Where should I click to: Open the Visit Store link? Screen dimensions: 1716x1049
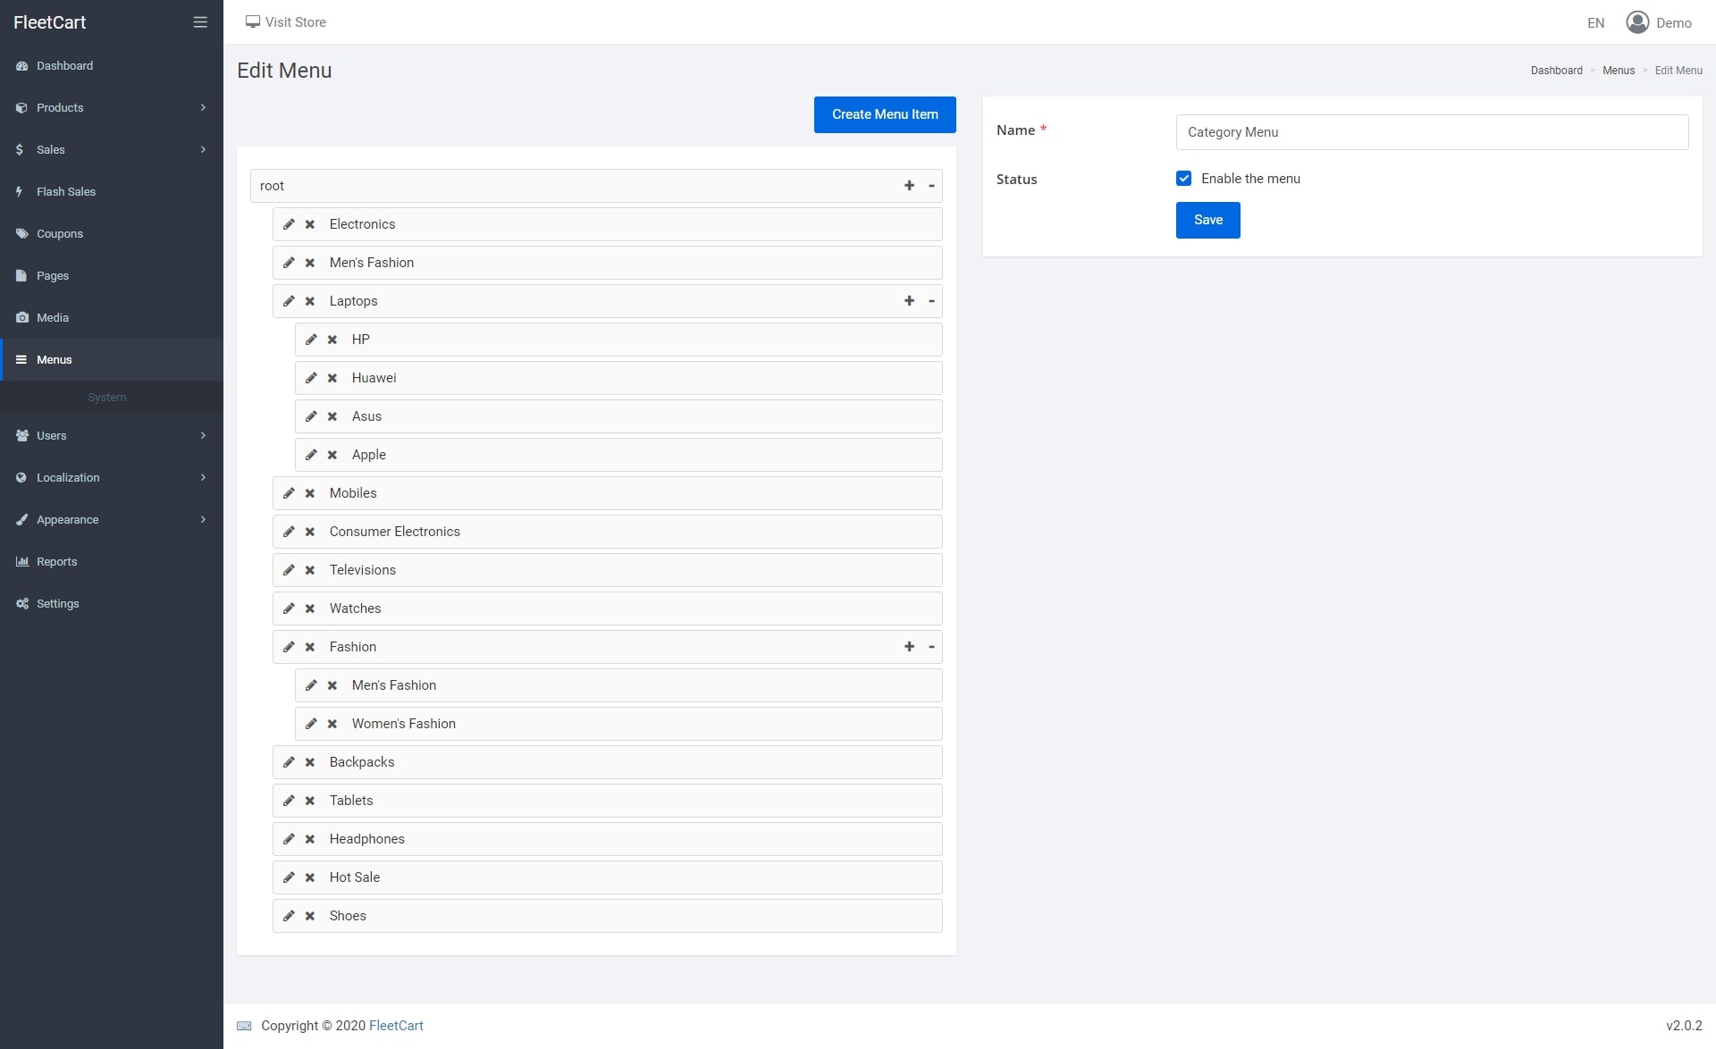(x=286, y=22)
